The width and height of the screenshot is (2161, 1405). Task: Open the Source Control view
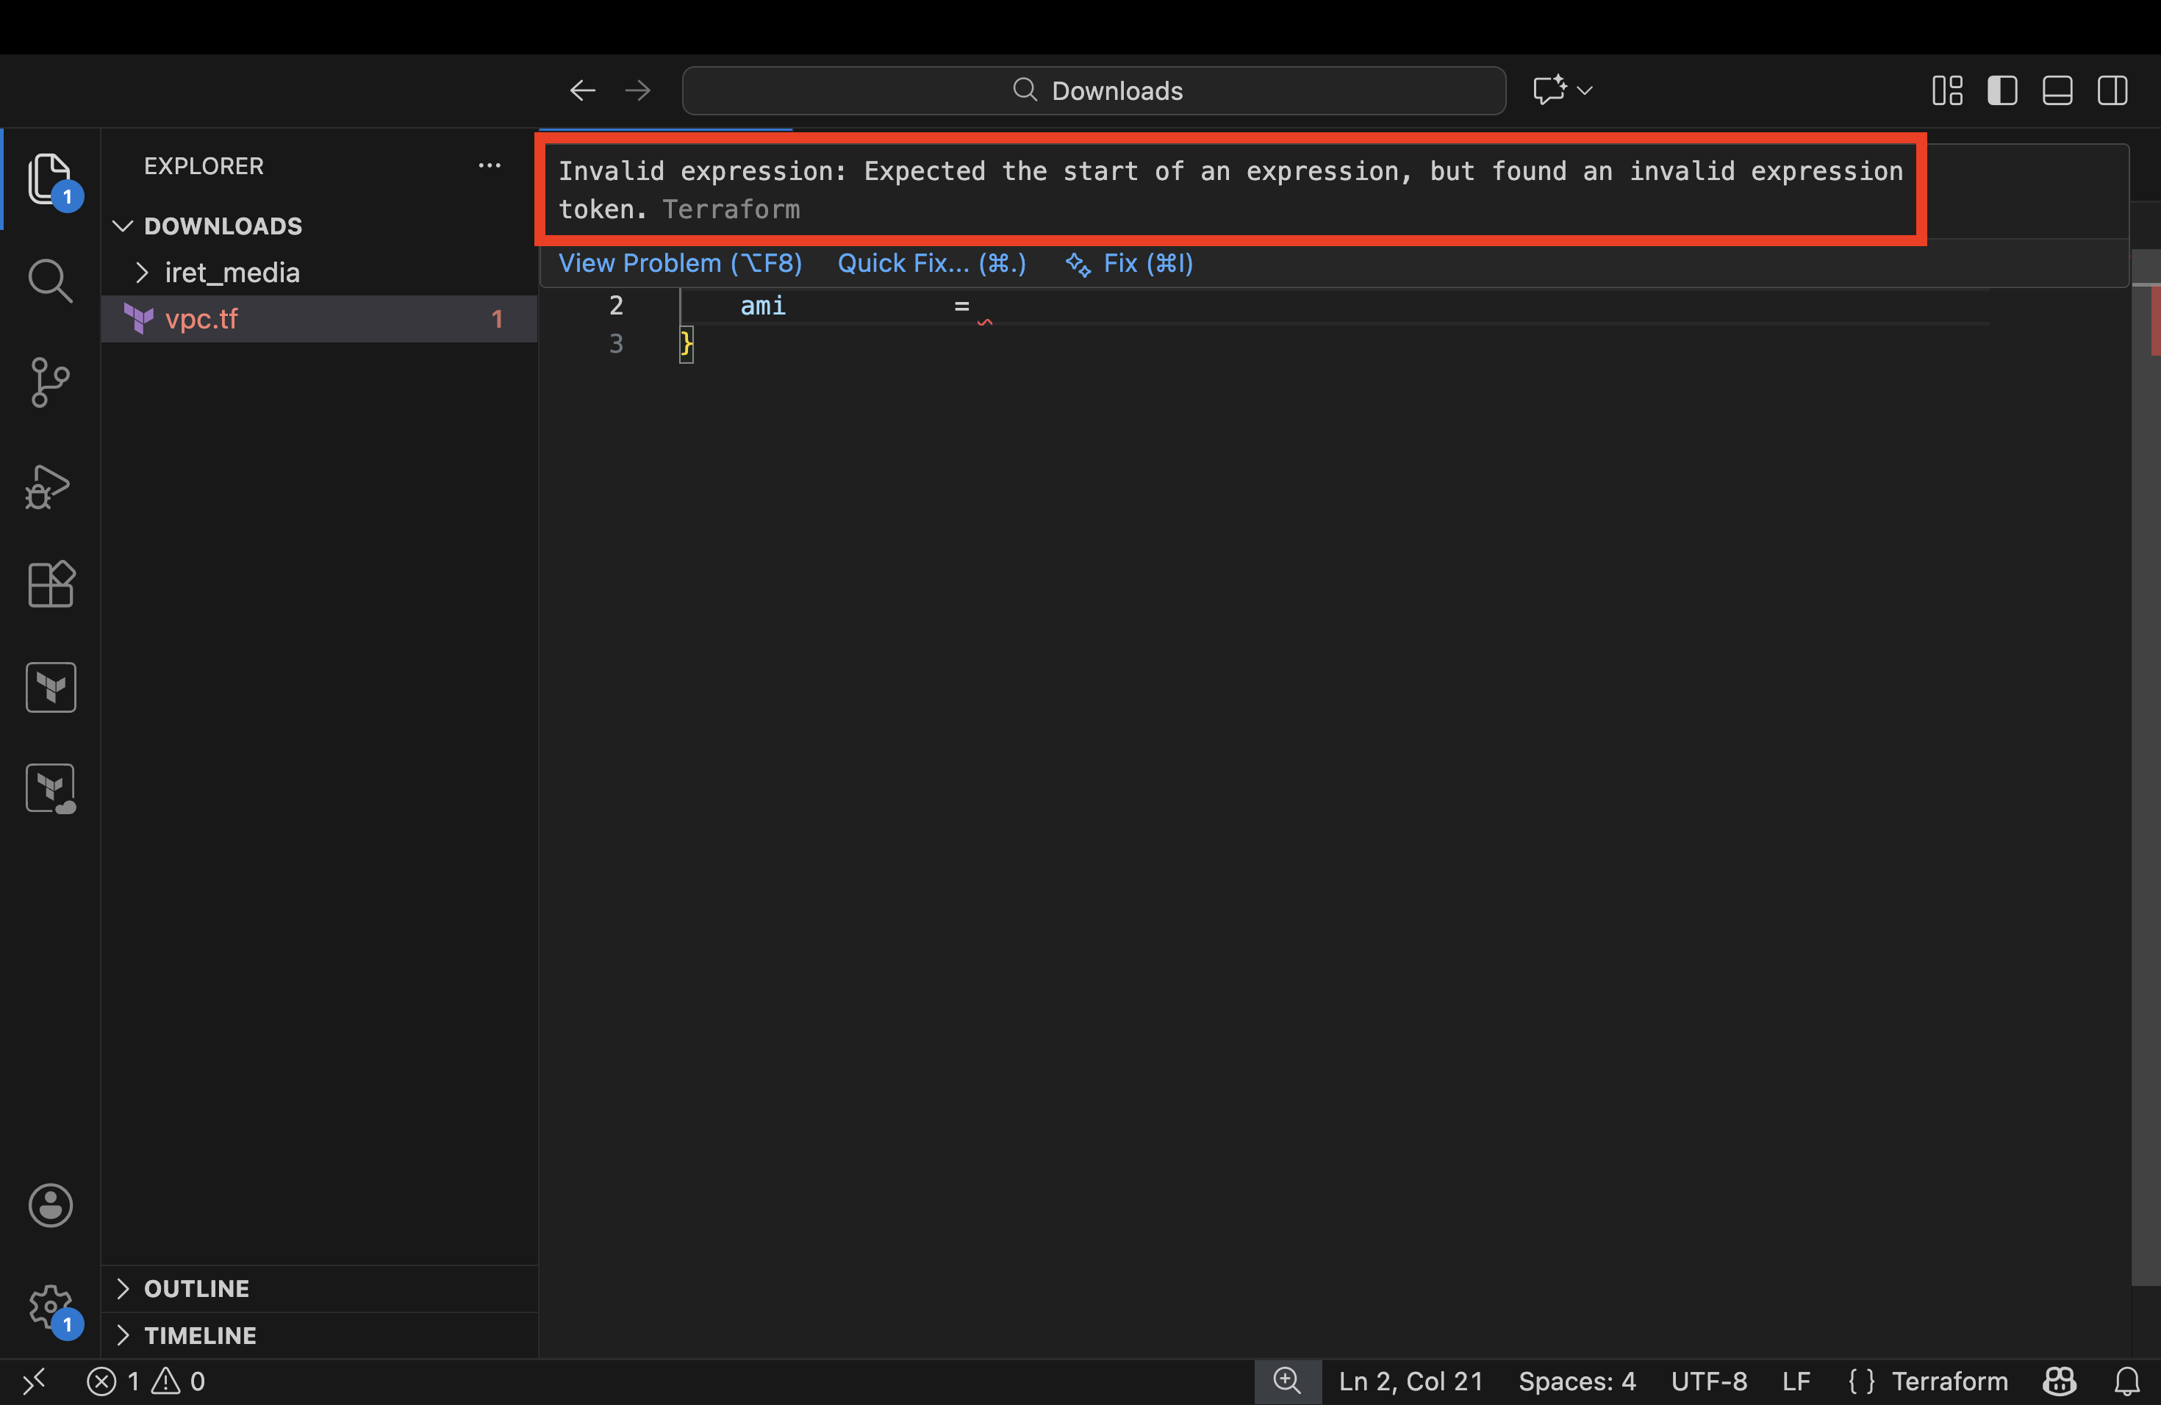(x=50, y=382)
